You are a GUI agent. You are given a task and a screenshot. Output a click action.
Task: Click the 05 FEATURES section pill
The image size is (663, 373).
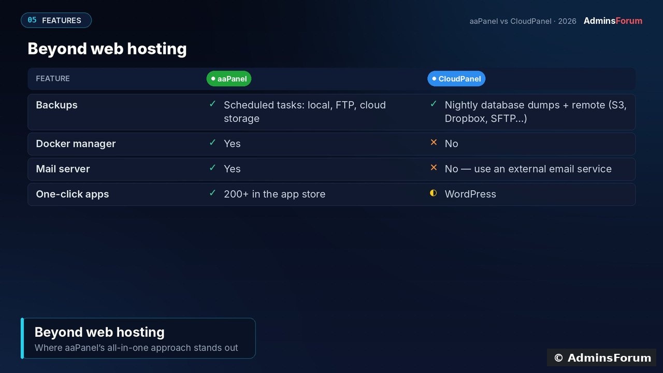point(56,20)
